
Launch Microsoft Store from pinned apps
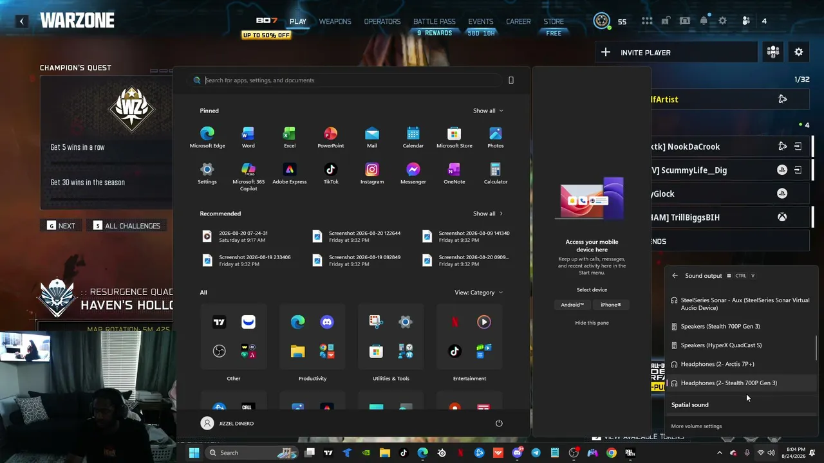pyautogui.click(x=454, y=138)
